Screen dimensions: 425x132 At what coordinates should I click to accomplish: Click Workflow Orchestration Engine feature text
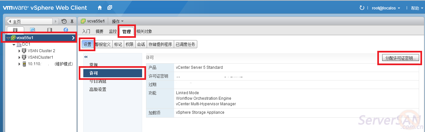[204, 98]
